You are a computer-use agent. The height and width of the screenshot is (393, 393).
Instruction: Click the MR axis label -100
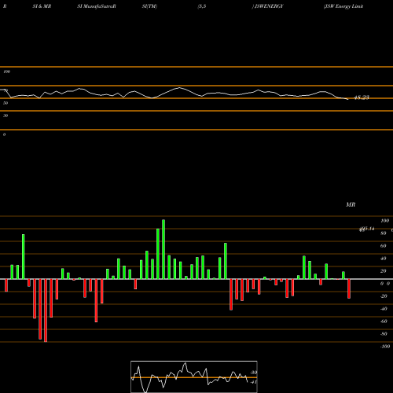tap(385, 347)
